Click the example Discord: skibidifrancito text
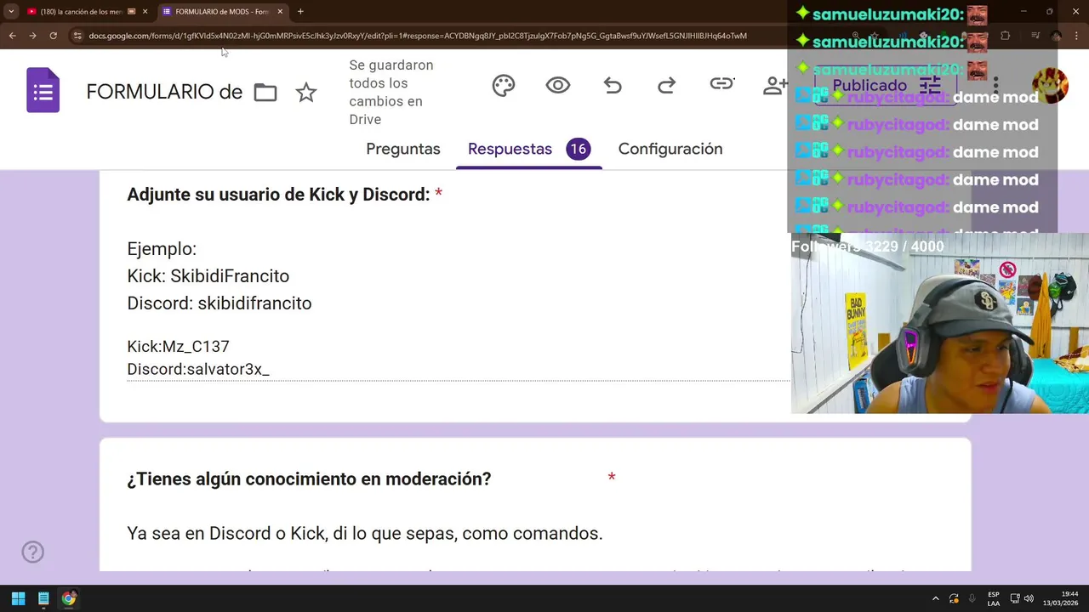This screenshot has height=612, width=1089. pyautogui.click(x=220, y=303)
